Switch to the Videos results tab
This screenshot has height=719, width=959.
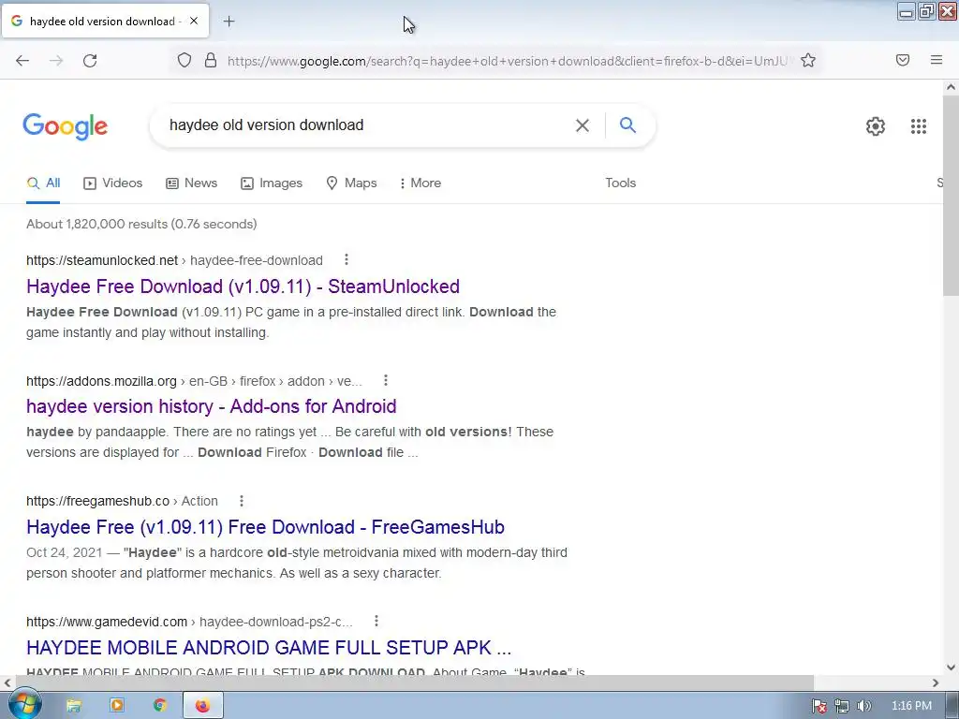[x=113, y=183]
